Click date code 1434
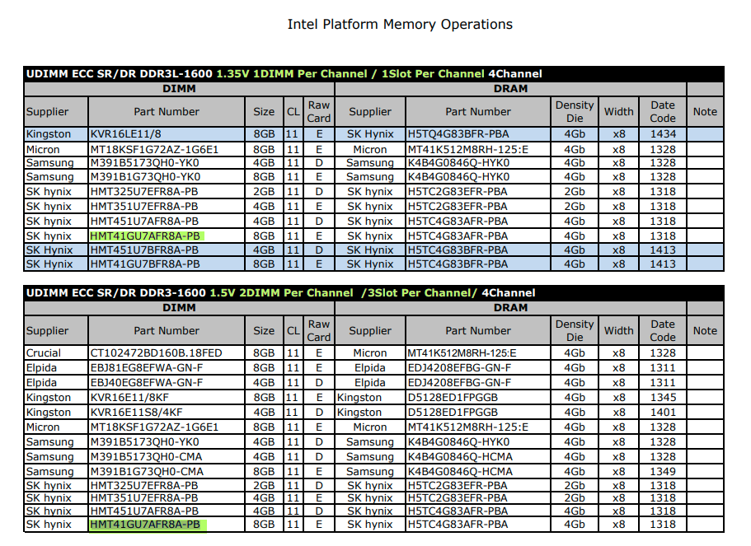The width and height of the screenshot is (751, 546). point(663,134)
